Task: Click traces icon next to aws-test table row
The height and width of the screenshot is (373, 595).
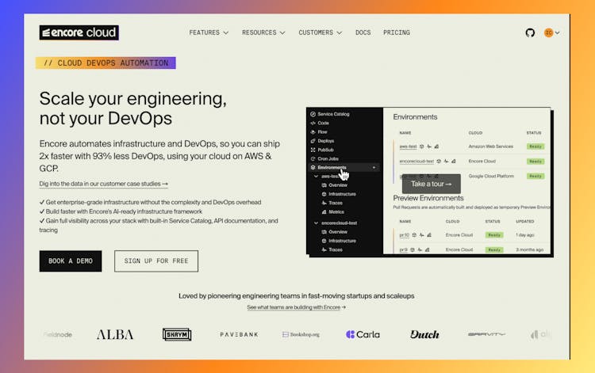Action: pos(428,147)
